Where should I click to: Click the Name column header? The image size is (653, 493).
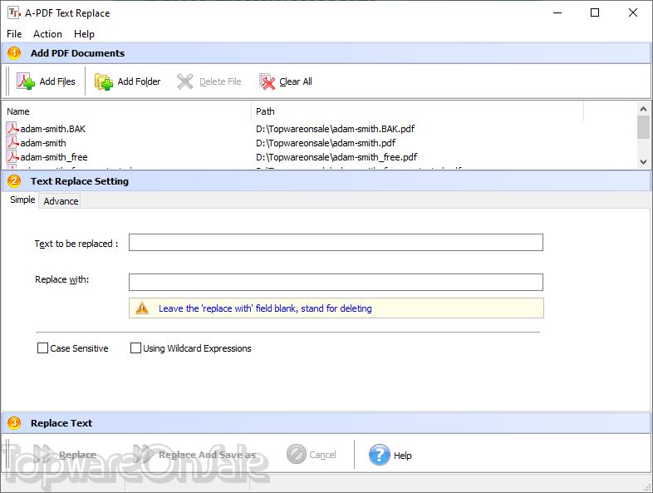pyautogui.click(x=126, y=111)
